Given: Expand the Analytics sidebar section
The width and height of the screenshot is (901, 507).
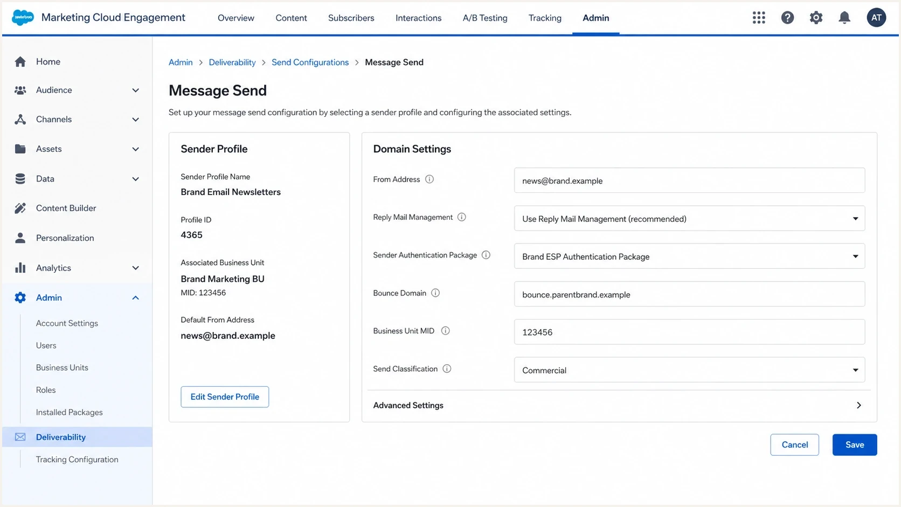Looking at the screenshot, I should (136, 268).
